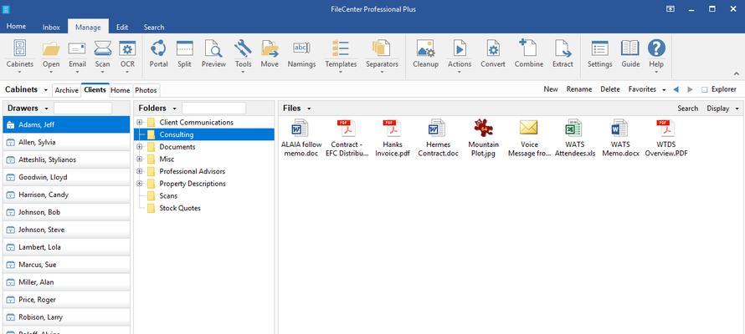Image resolution: width=745 pixels, height=334 pixels.
Task: Click the Open folder ribbon icon
Action: [51, 48]
